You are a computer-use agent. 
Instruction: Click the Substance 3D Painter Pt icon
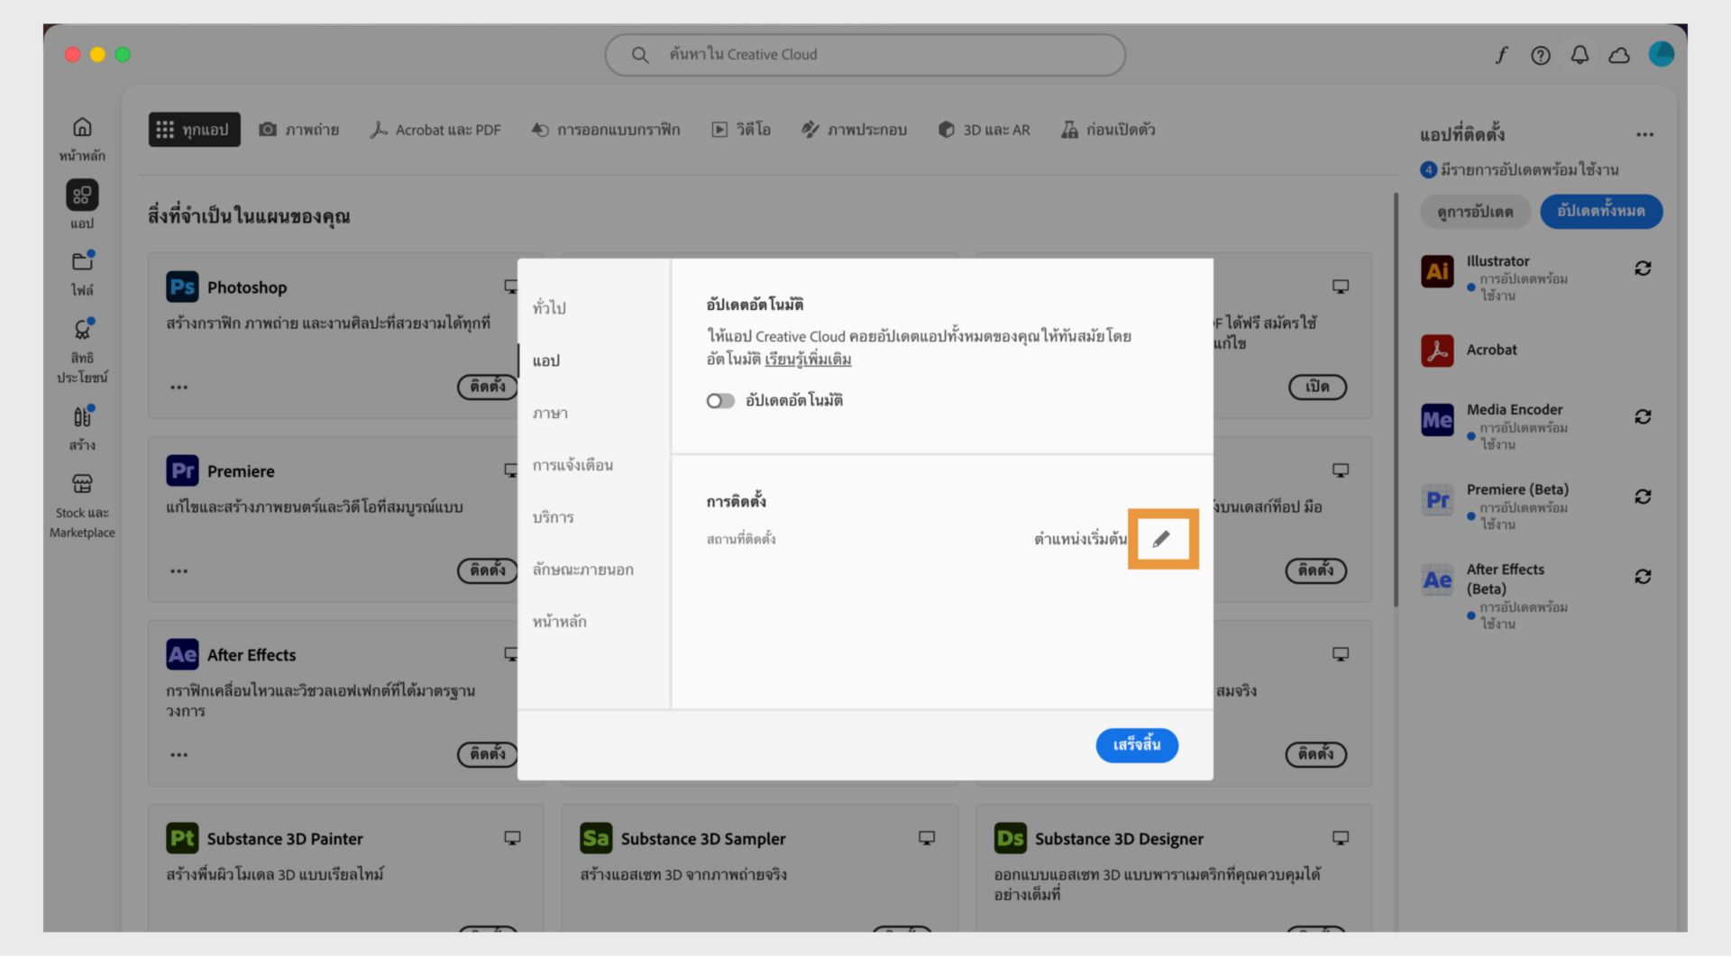point(182,839)
